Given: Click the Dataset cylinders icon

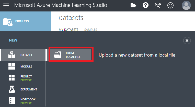Looking at the screenshot, I should coord(12,55).
